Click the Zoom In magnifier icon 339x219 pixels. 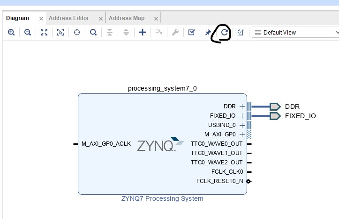[11, 33]
